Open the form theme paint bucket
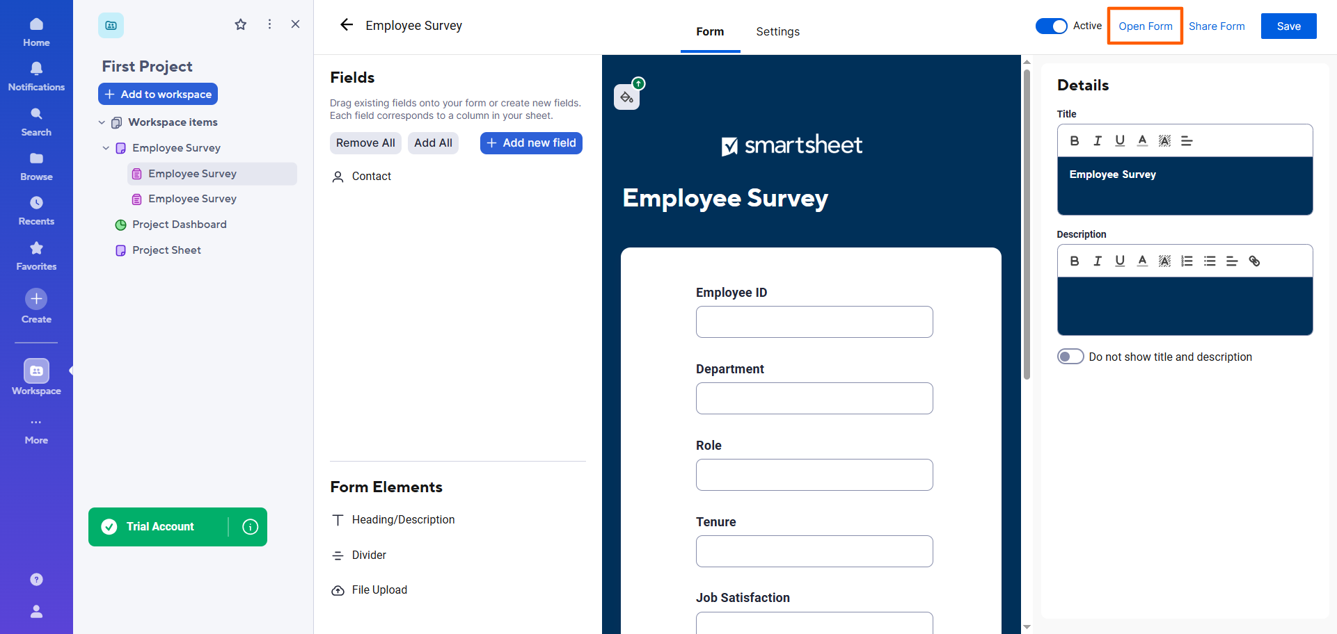The height and width of the screenshot is (634, 1337). [x=626, y=97]
